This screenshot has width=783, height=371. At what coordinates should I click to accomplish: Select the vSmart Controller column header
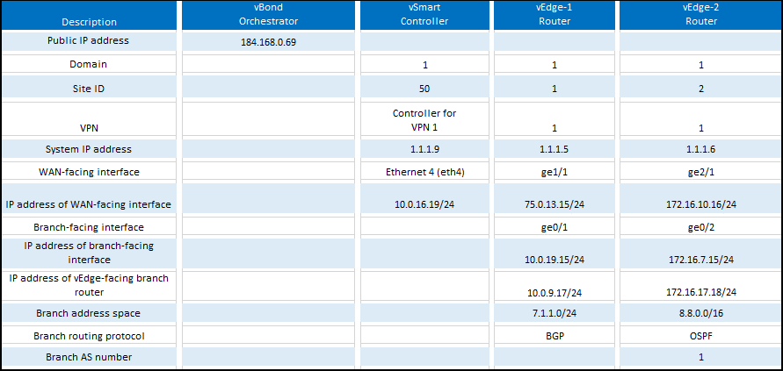pos(424,14)
